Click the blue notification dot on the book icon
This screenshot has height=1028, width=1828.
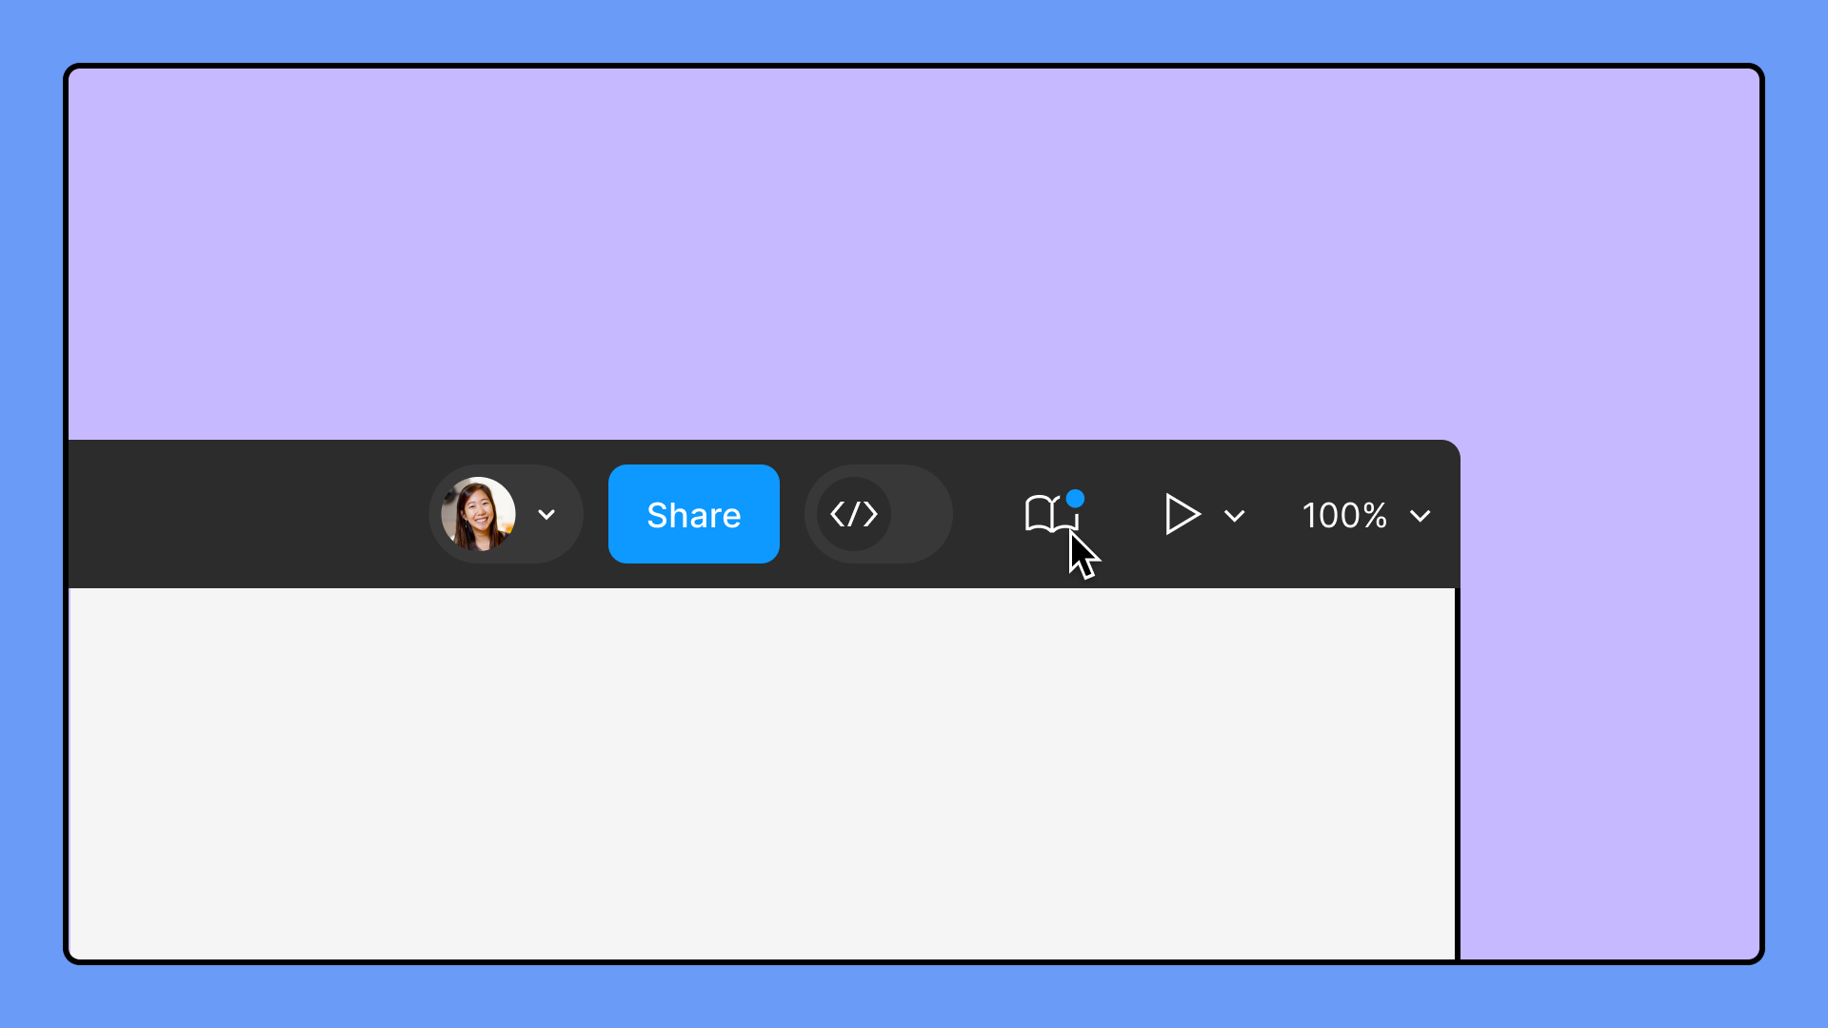click(1076, 498)
